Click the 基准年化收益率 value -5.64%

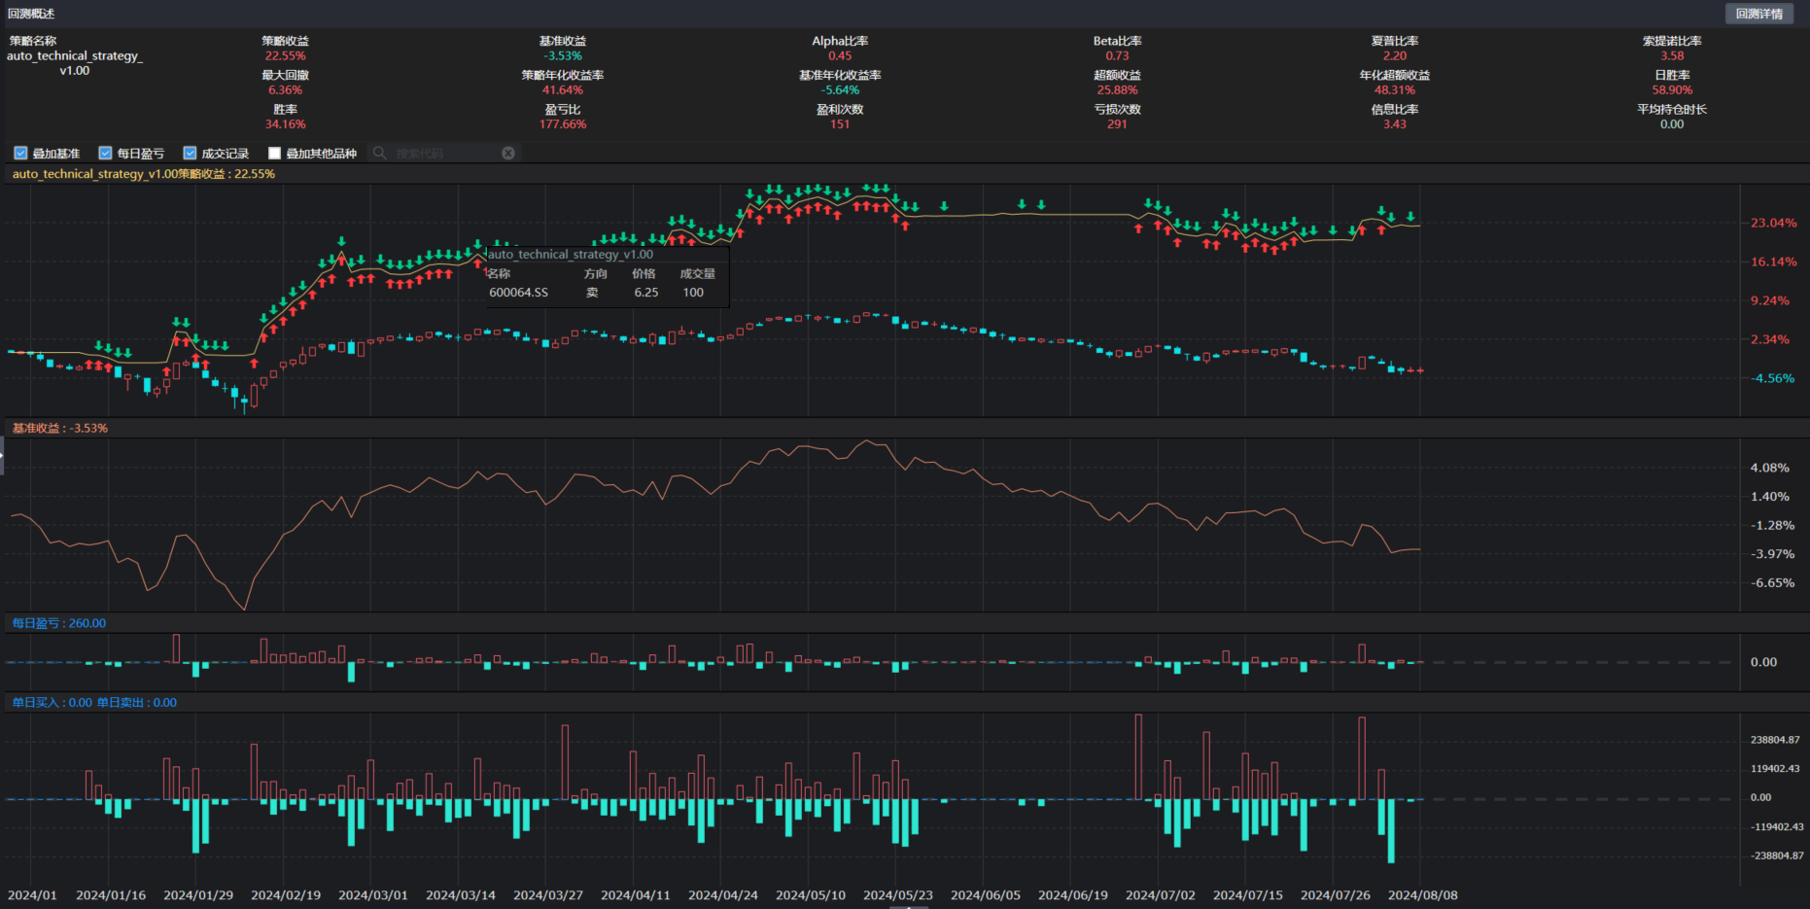840,90
